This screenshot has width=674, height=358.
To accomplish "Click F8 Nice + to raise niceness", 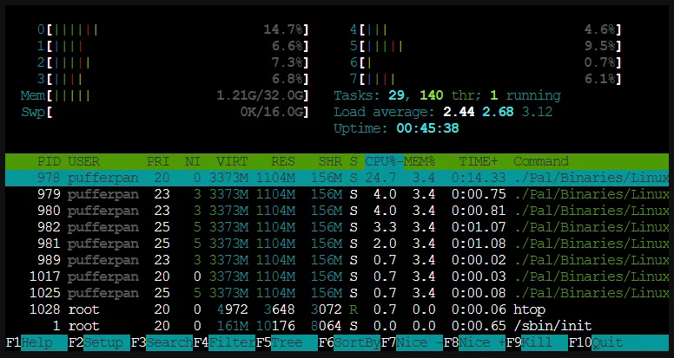I will 479,342.
